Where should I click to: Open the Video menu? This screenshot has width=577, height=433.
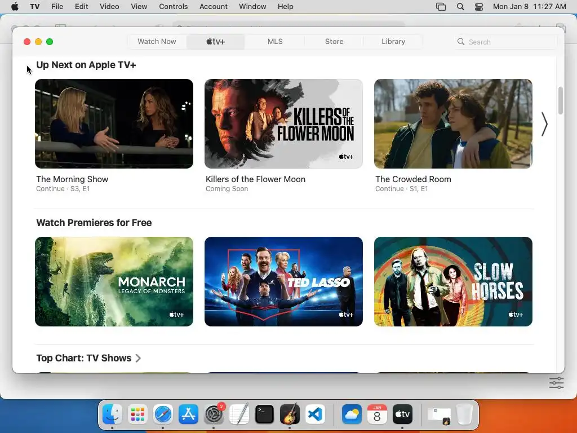click(x=109, y=6)
